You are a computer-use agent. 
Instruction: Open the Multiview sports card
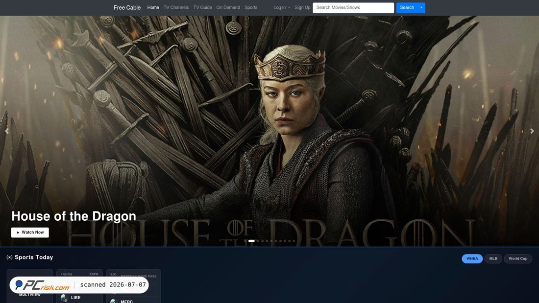pos(30,286)
